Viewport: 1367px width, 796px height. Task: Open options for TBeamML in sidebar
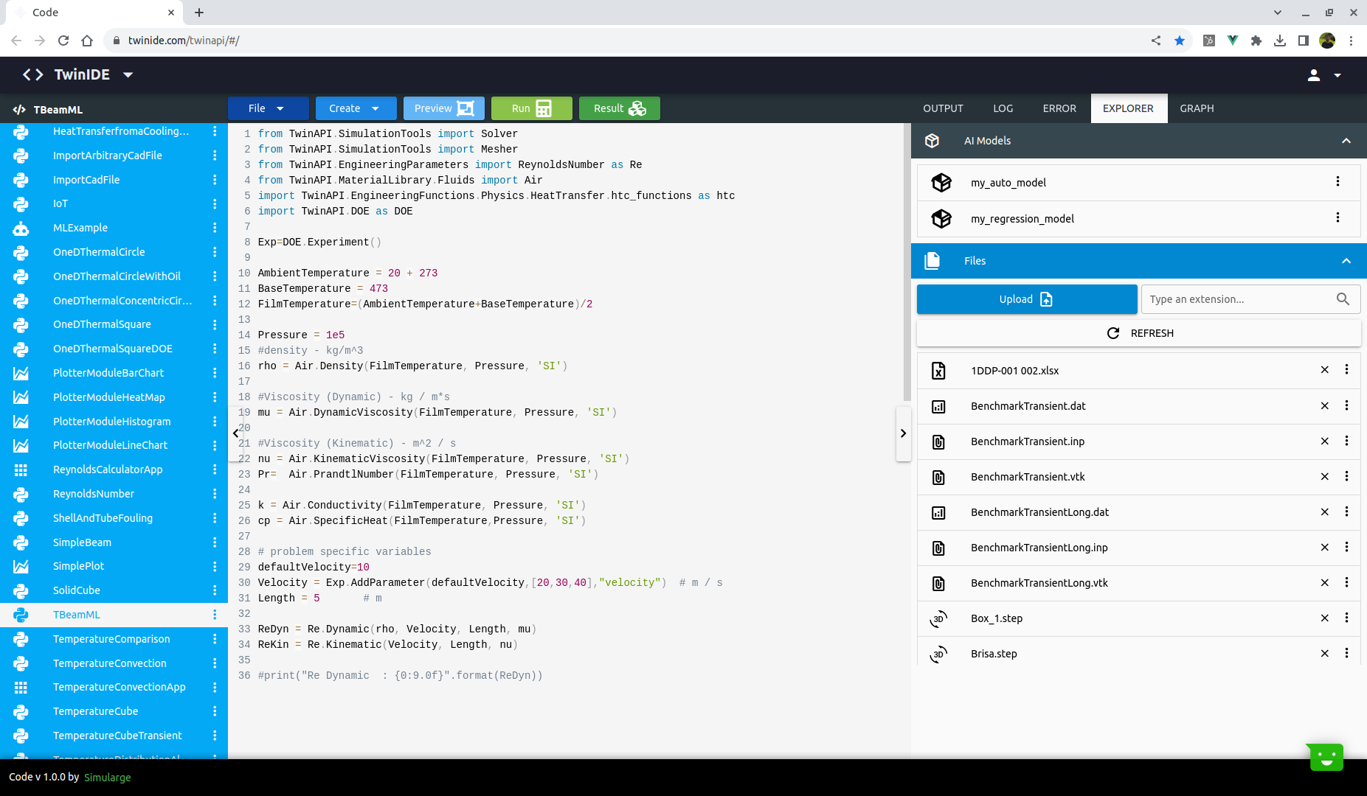[x=215, y=615]
